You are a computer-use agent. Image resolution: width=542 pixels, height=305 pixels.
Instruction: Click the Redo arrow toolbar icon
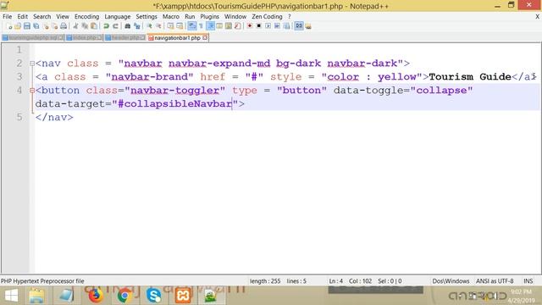pyautogui.click(x=115, y=26)
